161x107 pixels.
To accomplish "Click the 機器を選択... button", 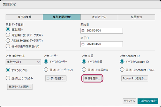I will point(92,79).
